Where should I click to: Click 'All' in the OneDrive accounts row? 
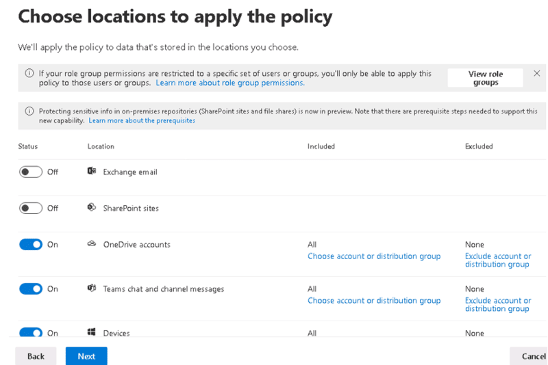coord(312,245)
